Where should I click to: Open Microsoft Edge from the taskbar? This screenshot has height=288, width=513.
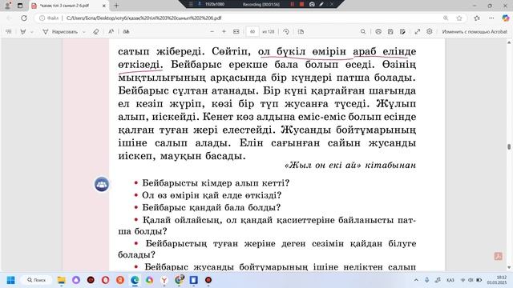click(x=135, y=280)
